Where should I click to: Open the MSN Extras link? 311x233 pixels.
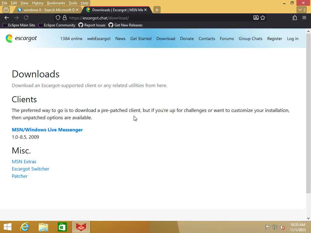coord(24,161)
